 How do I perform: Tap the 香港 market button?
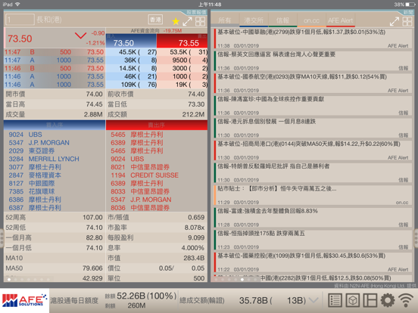[x=155, y=20]
